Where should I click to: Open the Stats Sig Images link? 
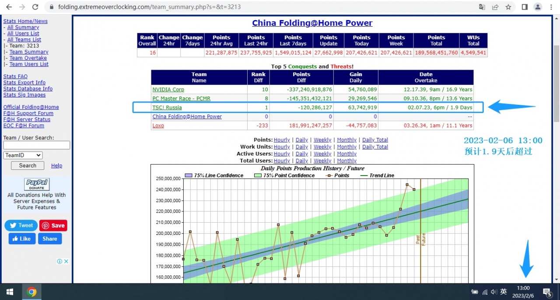(24, 95)
